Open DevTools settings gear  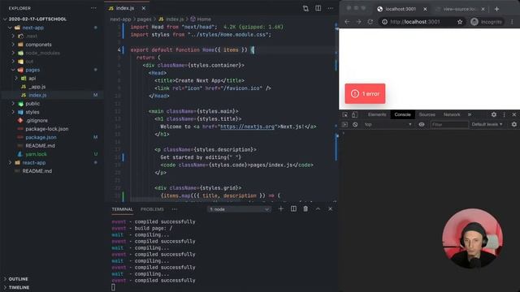(494, 114)
